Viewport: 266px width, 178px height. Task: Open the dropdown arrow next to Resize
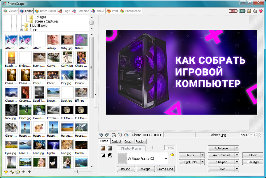click(202, 155)
